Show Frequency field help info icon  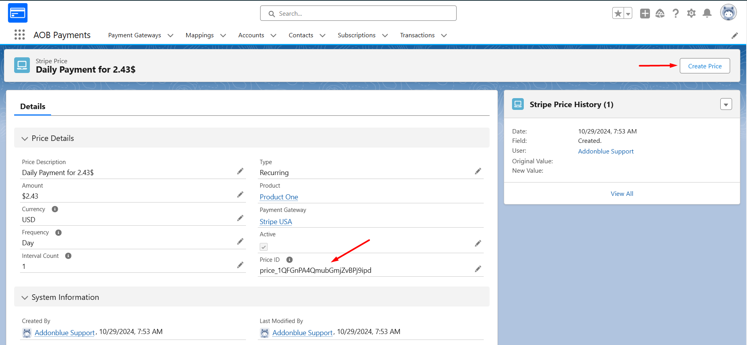click(x=59, y=233)
